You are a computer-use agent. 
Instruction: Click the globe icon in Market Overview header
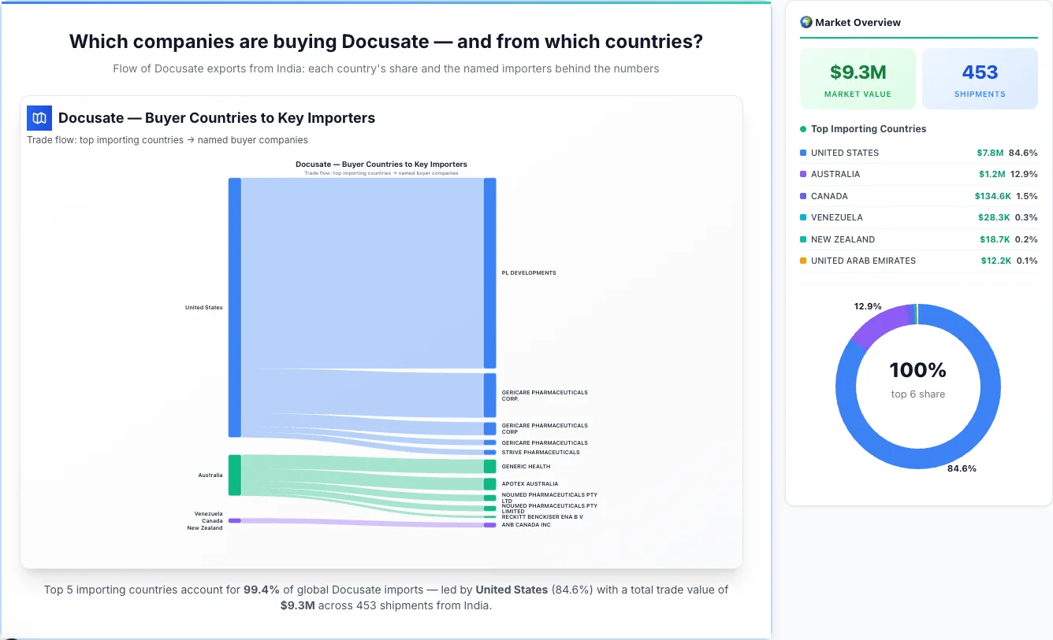pos(806,22)
